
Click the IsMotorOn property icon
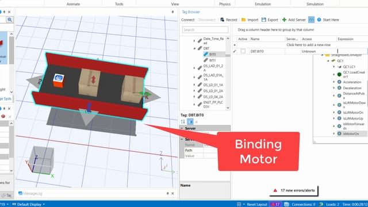(339, 133)
